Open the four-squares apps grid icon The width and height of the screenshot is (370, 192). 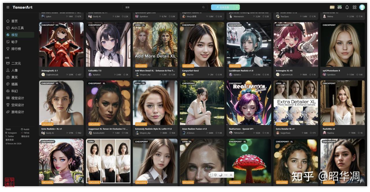[x=354, y=7]
